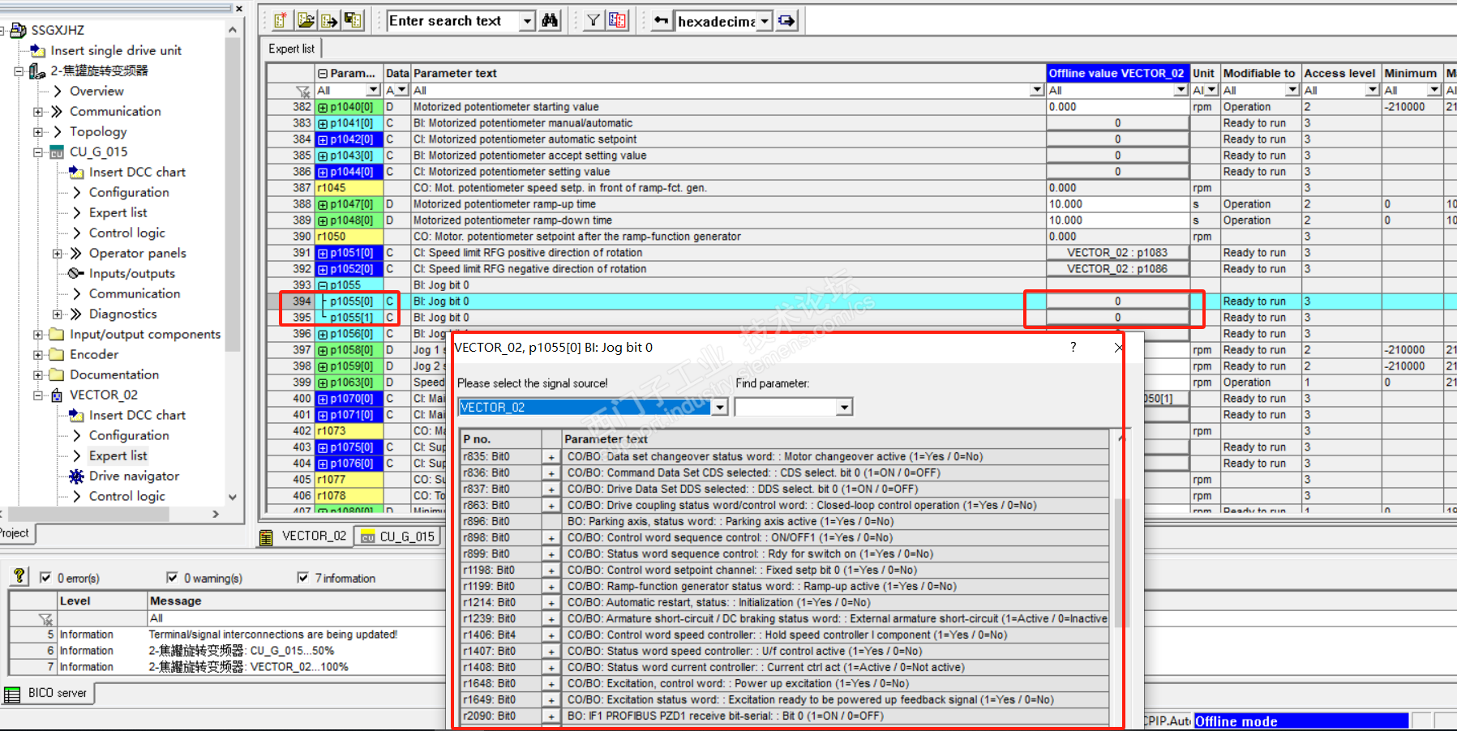This screenshot has width=1457, height=731.
Task: Switch to the CU_G_015 bottom tab
Action: (399, 536)
